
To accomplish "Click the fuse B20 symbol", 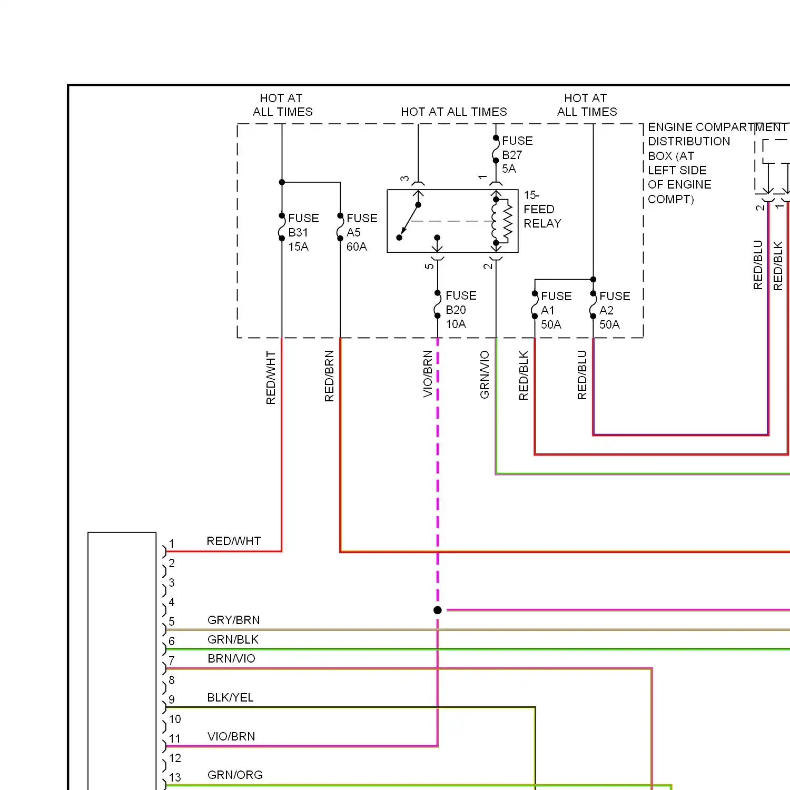I will point(438,304).
